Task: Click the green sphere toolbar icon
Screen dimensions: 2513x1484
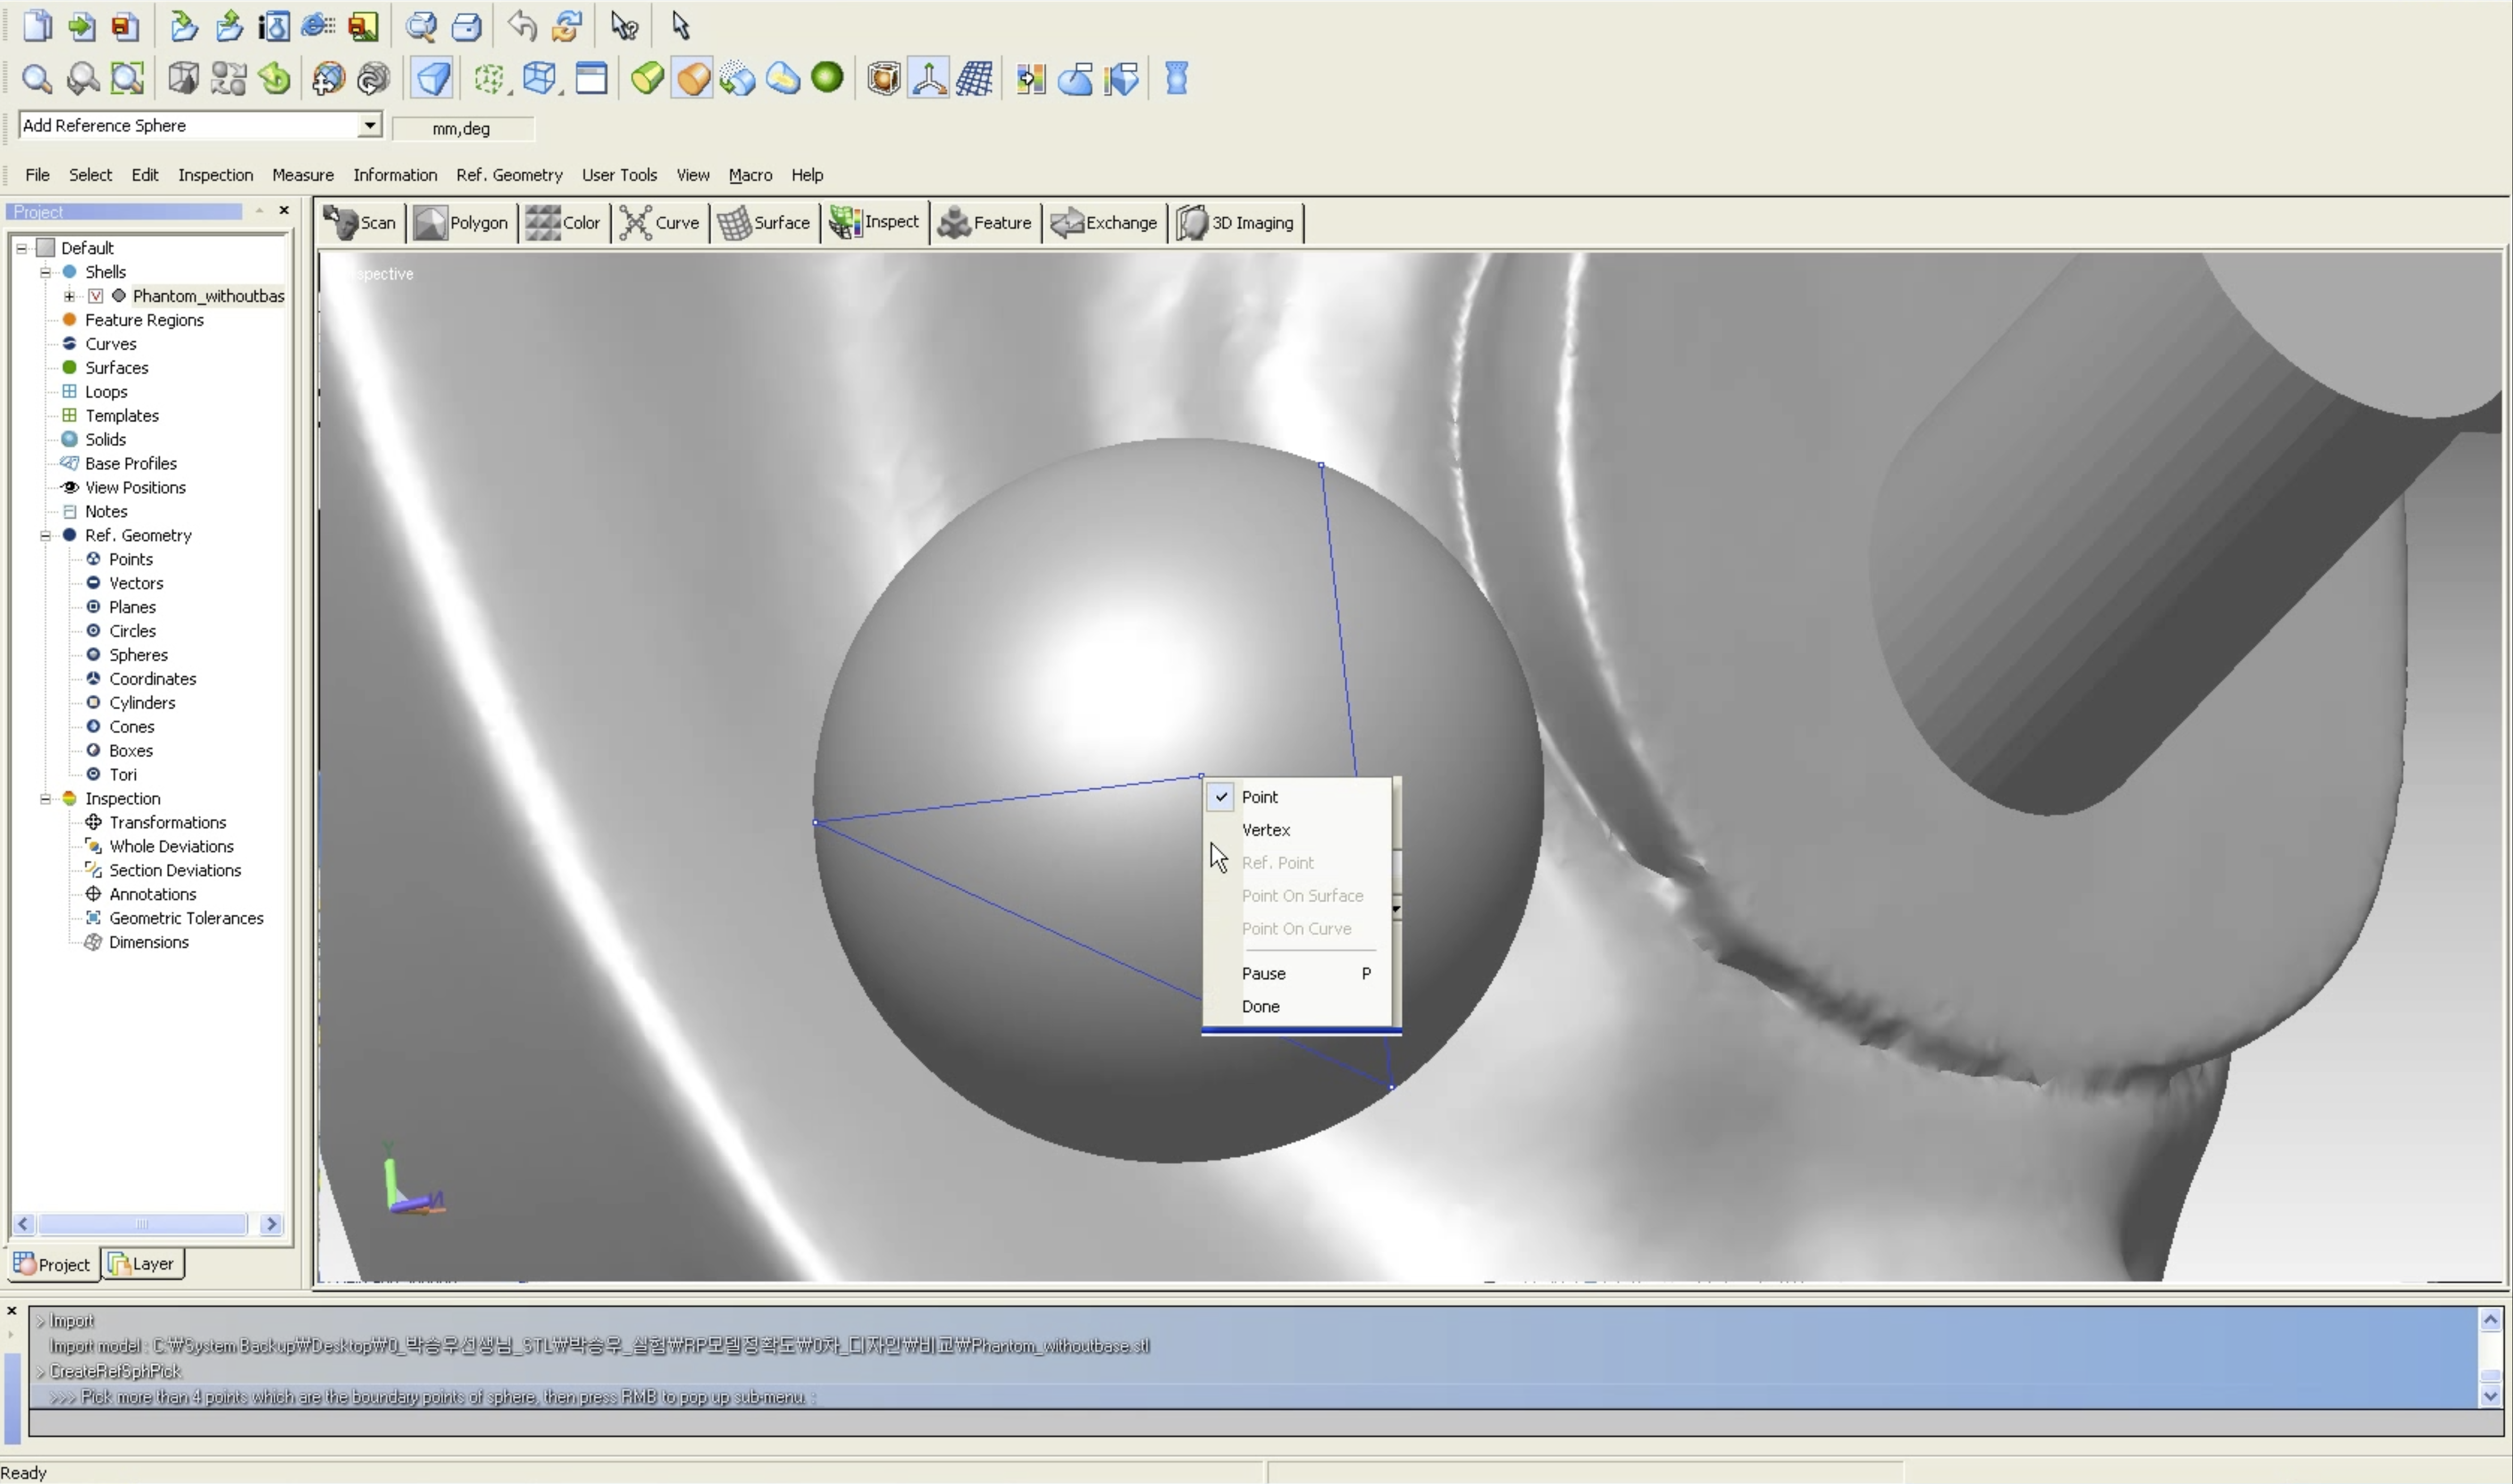Action: point(827,78)
